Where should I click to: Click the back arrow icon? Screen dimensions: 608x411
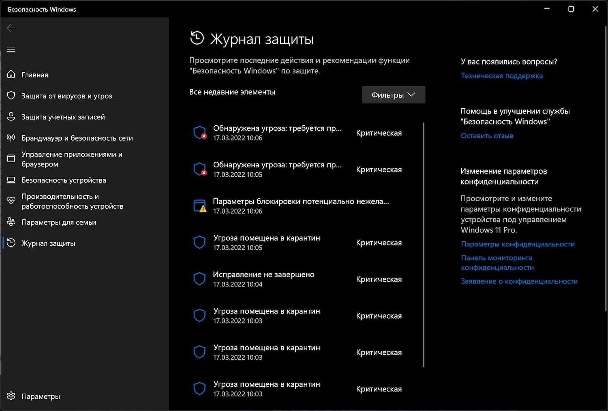coord(11,28)
